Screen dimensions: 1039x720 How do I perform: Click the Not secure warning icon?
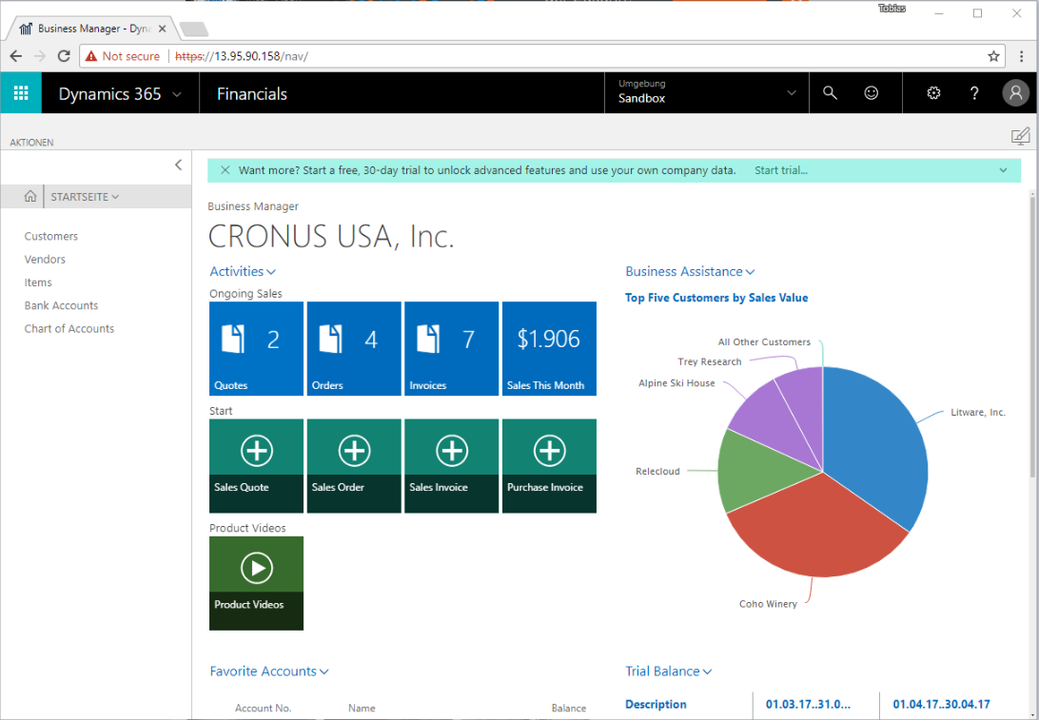tap(91, 56)
